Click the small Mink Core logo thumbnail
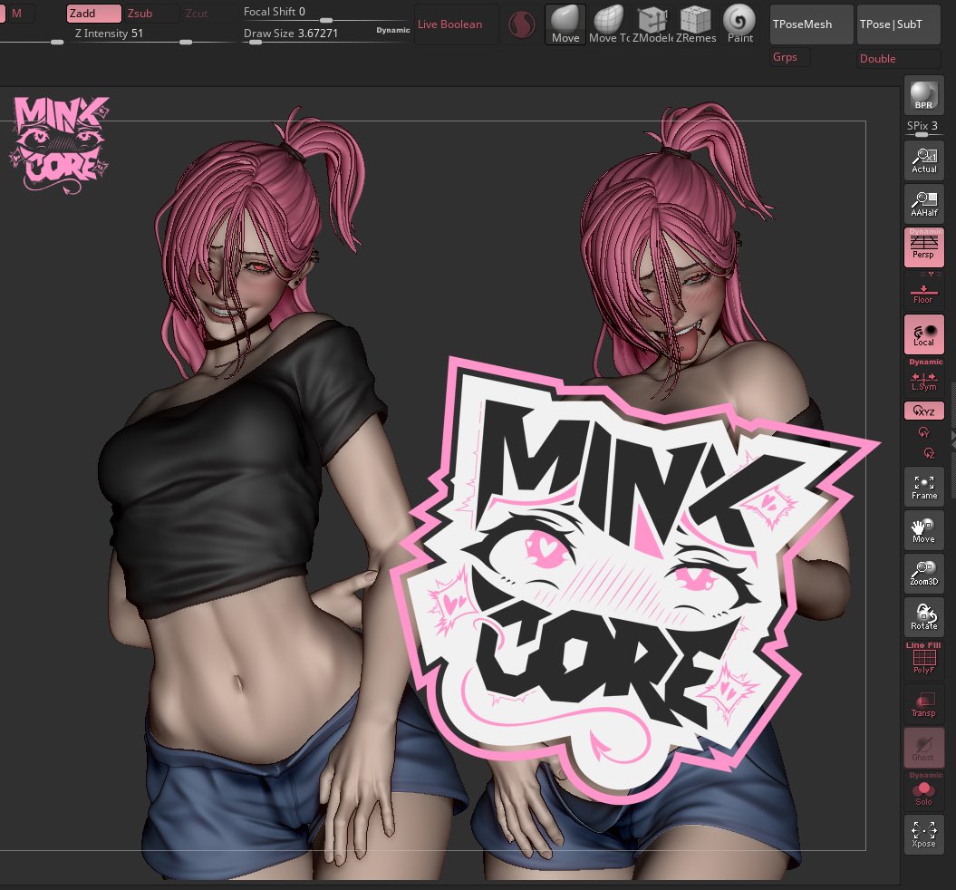 [60, 145]
